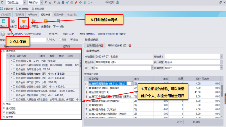Click the Print (打印) toolbar icon
Image resolution: width=226 pixels, height=127 pixels.
(x=24, y=21)
